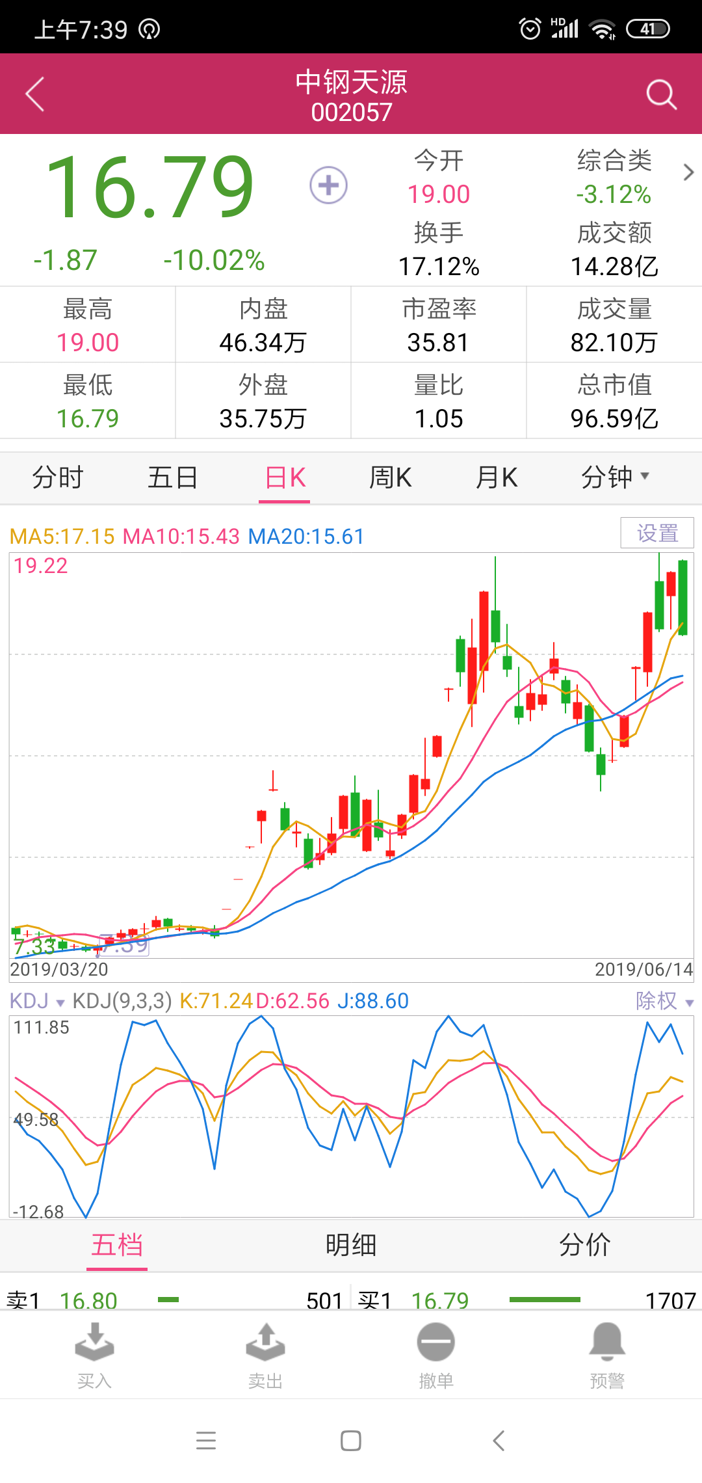Image resolution: width=702 pixels, height=1483 pixels.
Task: Tap the 成交量 value 82.10万
Action: pos(614,343)
